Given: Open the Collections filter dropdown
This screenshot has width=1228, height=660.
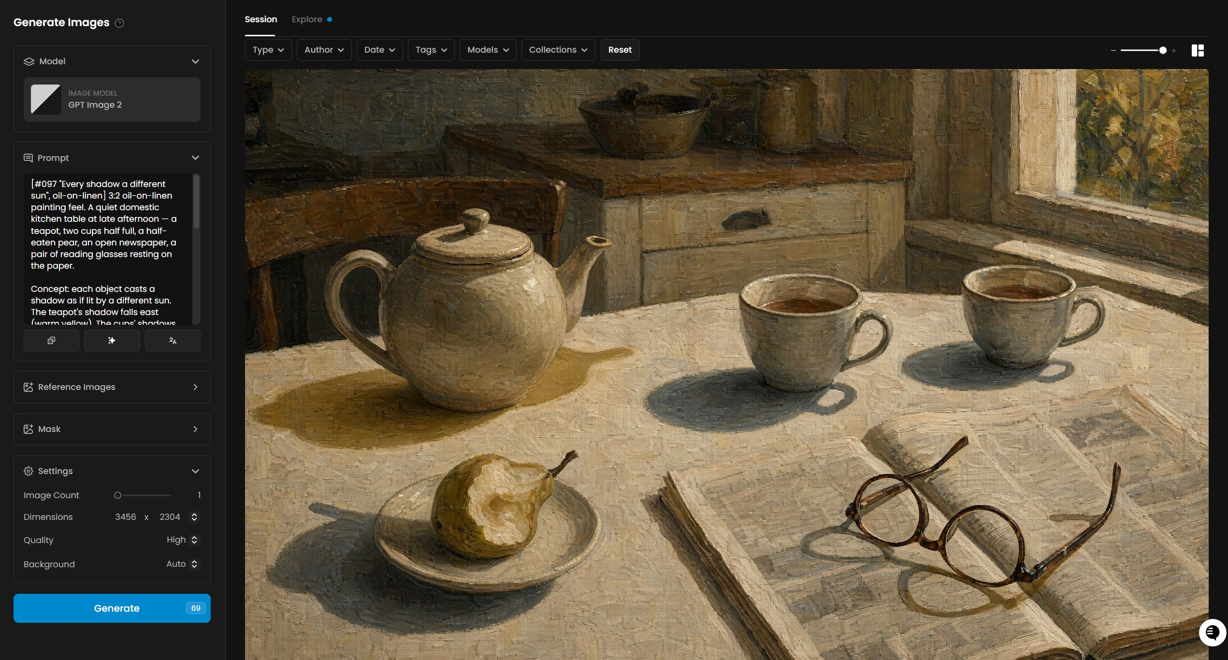Looking at the screenshot, I should [x=558, y=50].
